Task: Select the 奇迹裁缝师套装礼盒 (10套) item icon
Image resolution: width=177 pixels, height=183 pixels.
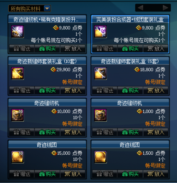Action: click(18, 73)
